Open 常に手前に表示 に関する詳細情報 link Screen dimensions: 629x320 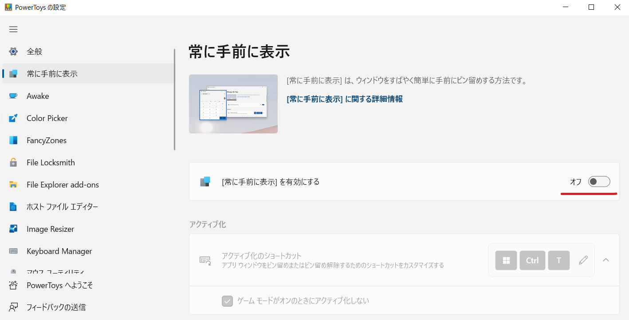click(345, 99)
